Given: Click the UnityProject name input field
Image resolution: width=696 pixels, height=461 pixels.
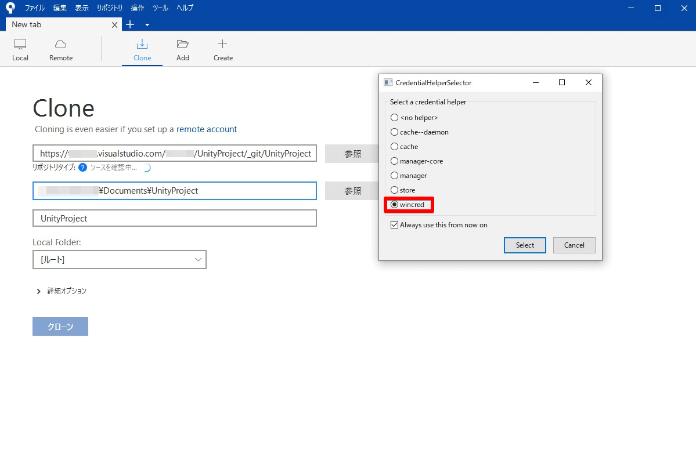Looking at the screenshot, I should [175, 219].
